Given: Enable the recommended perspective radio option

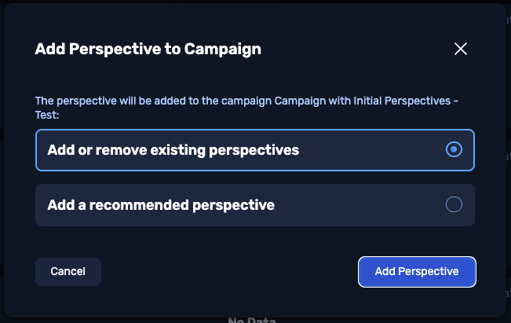Looking at the screenshot, I should pyautogui.click(x=454, y=205).
